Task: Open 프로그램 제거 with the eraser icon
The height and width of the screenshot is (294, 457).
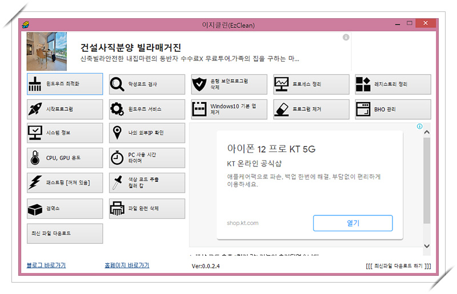Action: 311,109
